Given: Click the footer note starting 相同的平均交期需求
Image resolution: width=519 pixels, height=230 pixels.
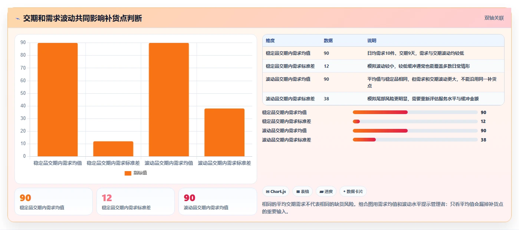Looking at the screenshot, I should 382,208.
